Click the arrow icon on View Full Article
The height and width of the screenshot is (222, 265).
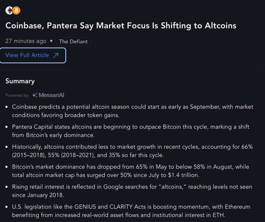pyautogui.click(x=56, y=55)
